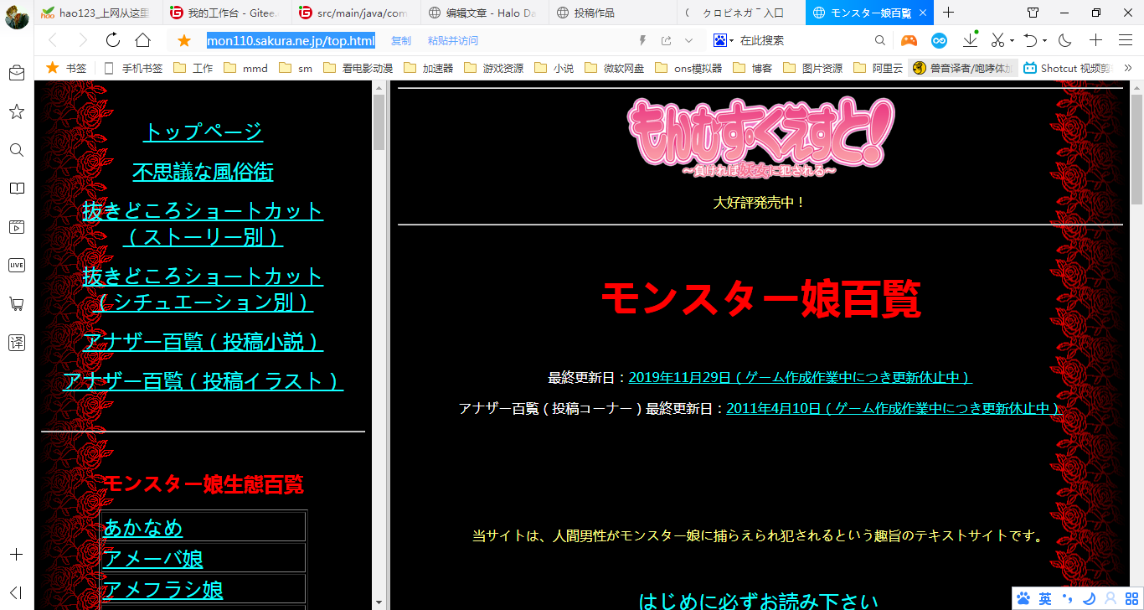
Task: Click the blue infinity extension icon
Action: (940, 40)
